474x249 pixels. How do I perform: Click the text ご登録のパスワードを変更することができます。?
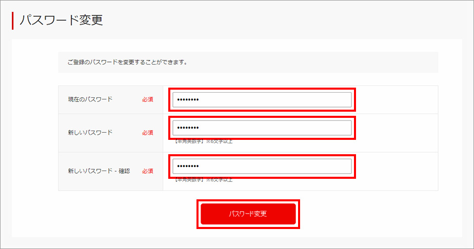[127, 62]
